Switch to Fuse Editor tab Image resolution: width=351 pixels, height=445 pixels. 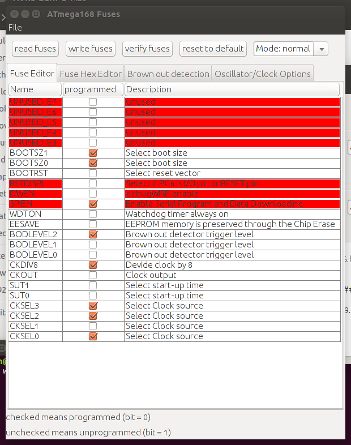tap(32, 74)
